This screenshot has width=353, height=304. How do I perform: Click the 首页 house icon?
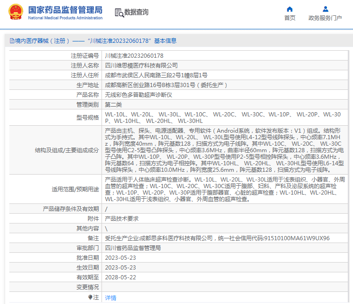click(x=290, y=9)
